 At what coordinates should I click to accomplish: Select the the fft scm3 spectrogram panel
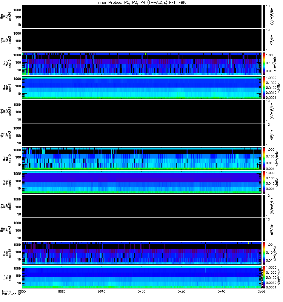coord(142,230)
